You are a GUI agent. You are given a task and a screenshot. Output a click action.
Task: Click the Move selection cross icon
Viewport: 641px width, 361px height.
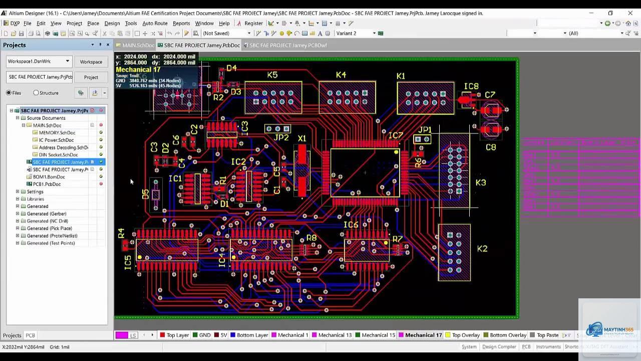pyautogui.click(x=145, y=33)
